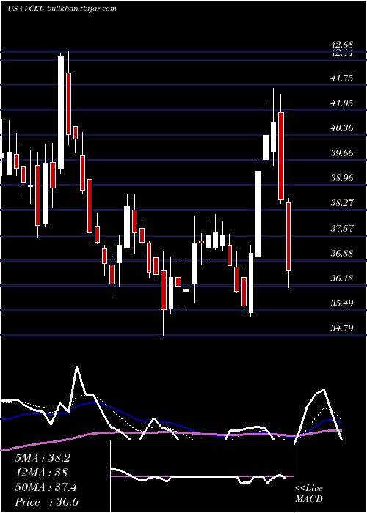Click the 5MA : 38.2 value
The image size is (367, 513).
[x=43, y=458]
